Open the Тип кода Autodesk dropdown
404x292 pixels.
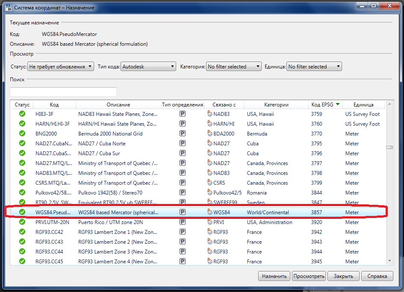148,66
